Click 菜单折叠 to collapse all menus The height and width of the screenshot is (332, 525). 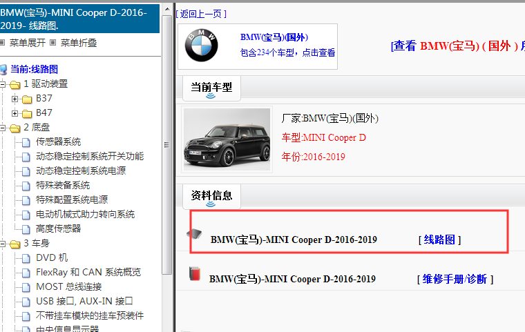coord(79,43)
